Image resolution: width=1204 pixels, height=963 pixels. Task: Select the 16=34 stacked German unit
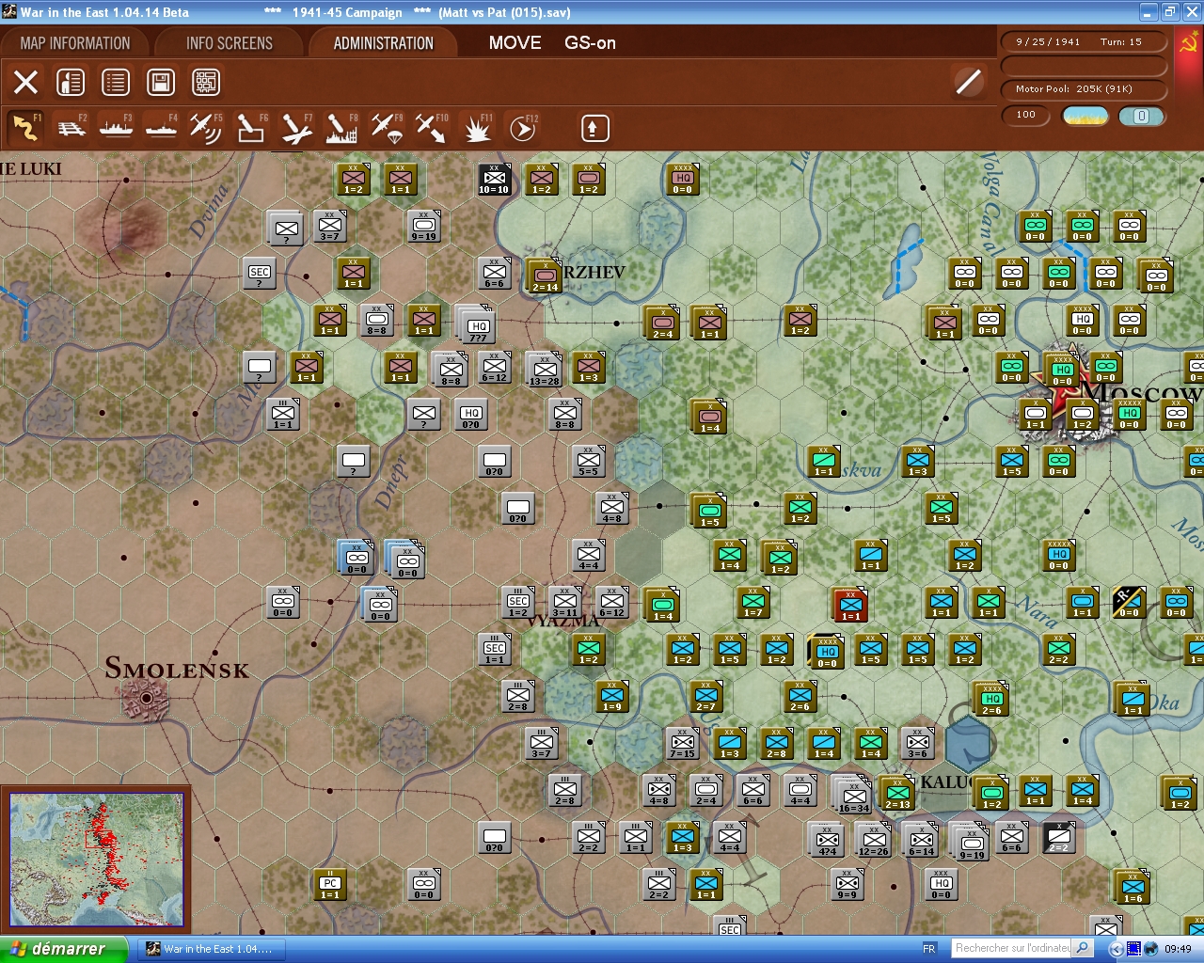[853, 797]
